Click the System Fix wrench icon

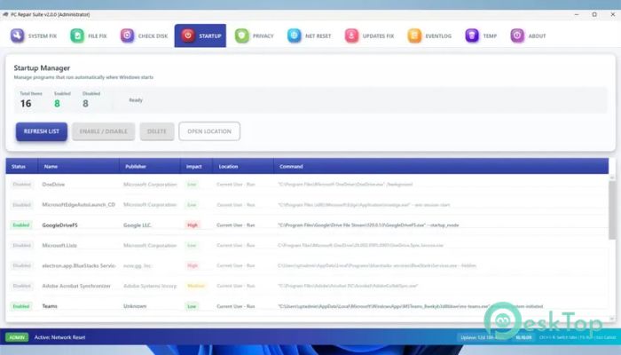pos(18,35)
